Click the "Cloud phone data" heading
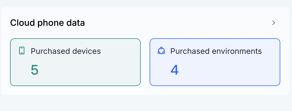 tap(47, 23)
